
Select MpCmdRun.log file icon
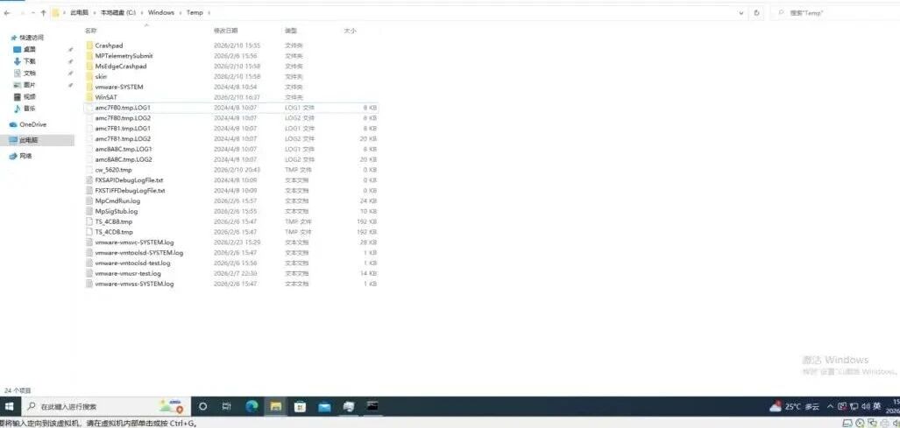[89, 200]
